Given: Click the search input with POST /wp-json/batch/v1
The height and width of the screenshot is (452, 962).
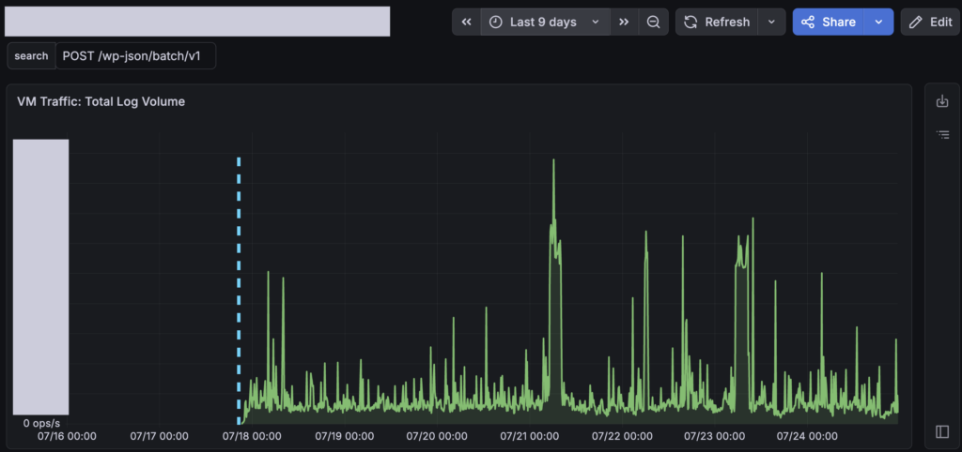Looking at the screenshot, I should click(x=135, y=55).
